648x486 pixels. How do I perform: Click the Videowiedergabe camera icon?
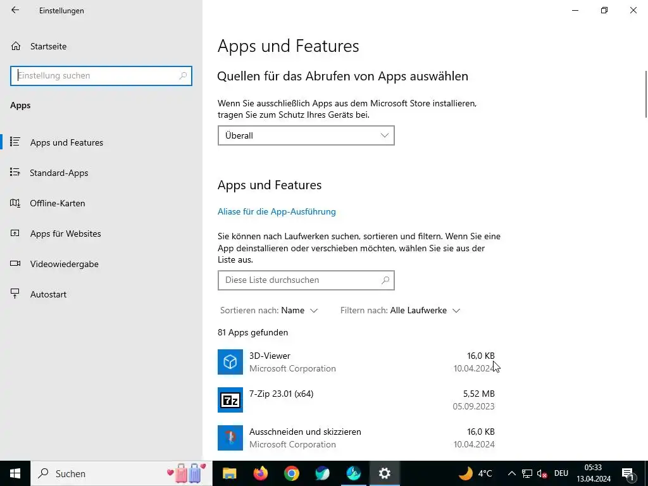pos(15,263)
